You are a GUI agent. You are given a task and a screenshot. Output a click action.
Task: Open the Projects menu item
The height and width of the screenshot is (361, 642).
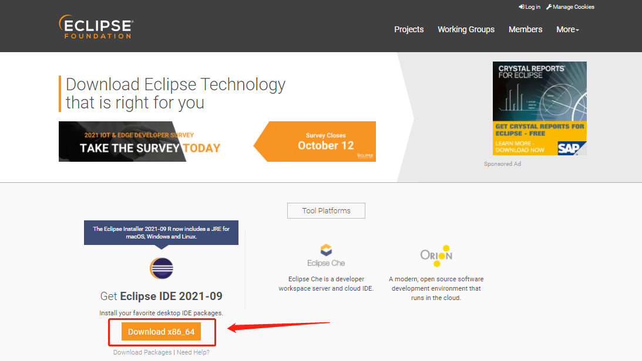point(409,29)
